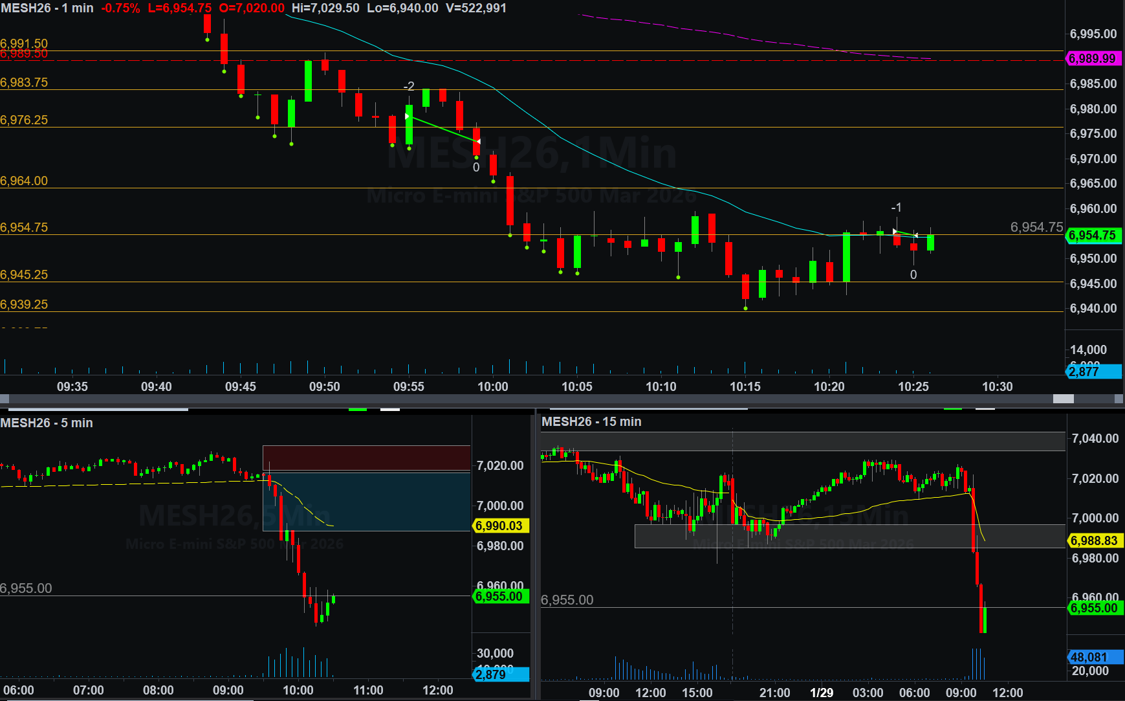The width and height of the screenshot is (1125, 701).
Task: Click the scrollbar's right-end arrow button
Action: (1119, 399)
